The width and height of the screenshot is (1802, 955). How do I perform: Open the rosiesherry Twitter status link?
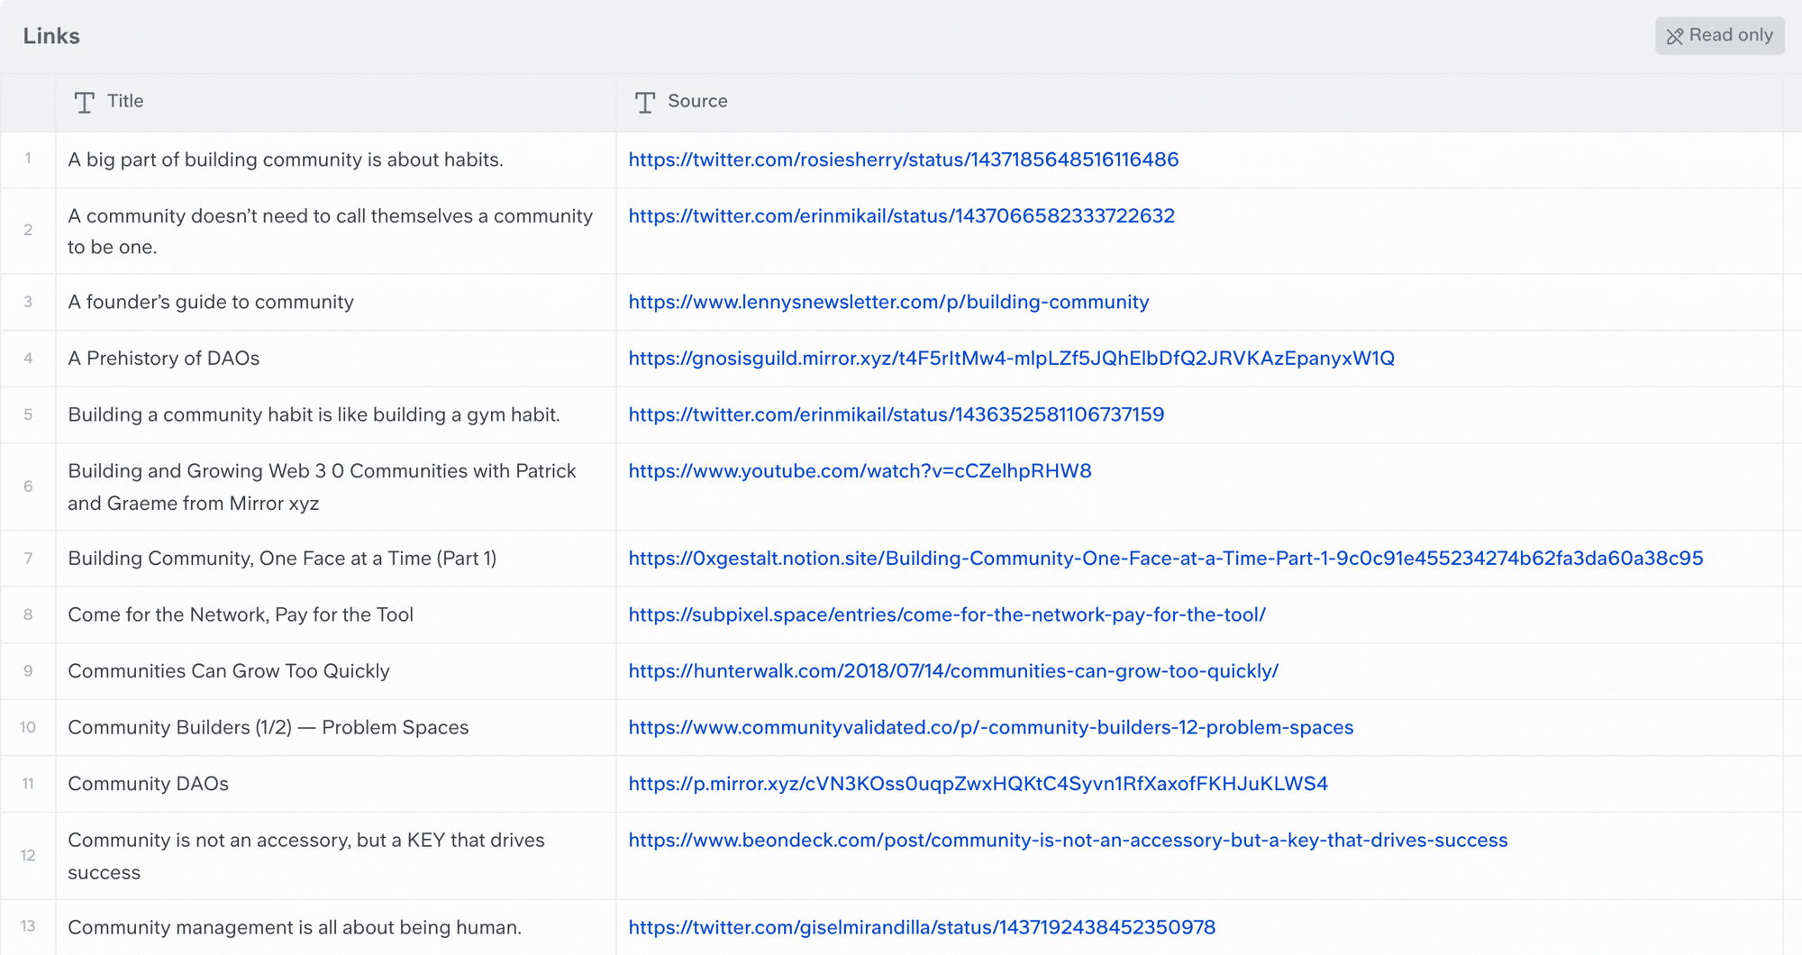click(x=904, y=159)
